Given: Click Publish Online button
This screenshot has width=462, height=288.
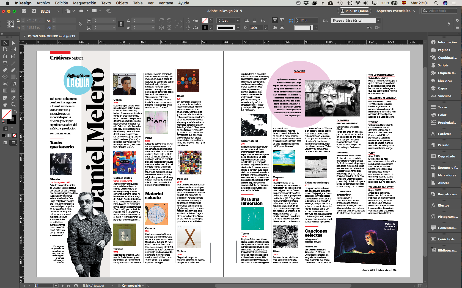Looking at the screenshot, I should (354, 11).
